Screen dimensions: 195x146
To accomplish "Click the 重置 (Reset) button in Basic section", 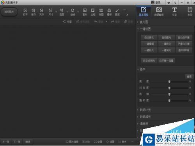I will [x=189, y=77].
